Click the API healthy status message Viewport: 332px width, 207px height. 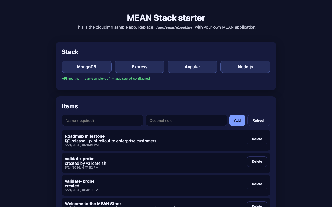point(106,78)
